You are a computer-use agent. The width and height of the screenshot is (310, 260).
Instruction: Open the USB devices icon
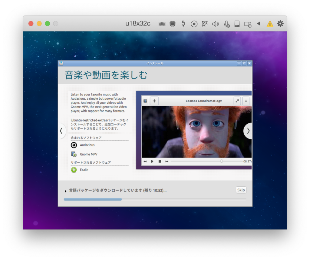point(183,24)
